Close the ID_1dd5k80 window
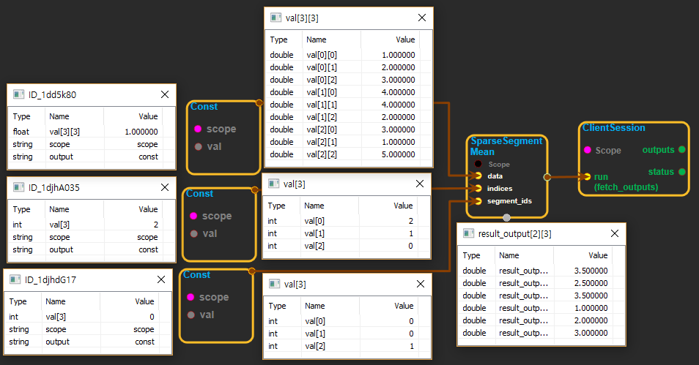This screenshot has height=365, width=699. [165, 94]
